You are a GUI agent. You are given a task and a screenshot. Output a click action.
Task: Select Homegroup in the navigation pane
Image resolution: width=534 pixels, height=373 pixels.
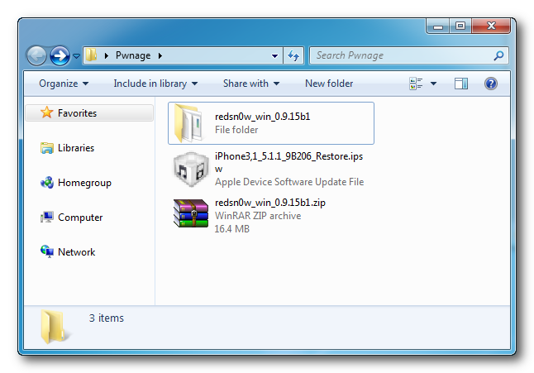(84, 183)
